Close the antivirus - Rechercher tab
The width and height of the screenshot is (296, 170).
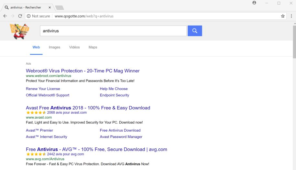pyautogui.click(x=50, y=7)
